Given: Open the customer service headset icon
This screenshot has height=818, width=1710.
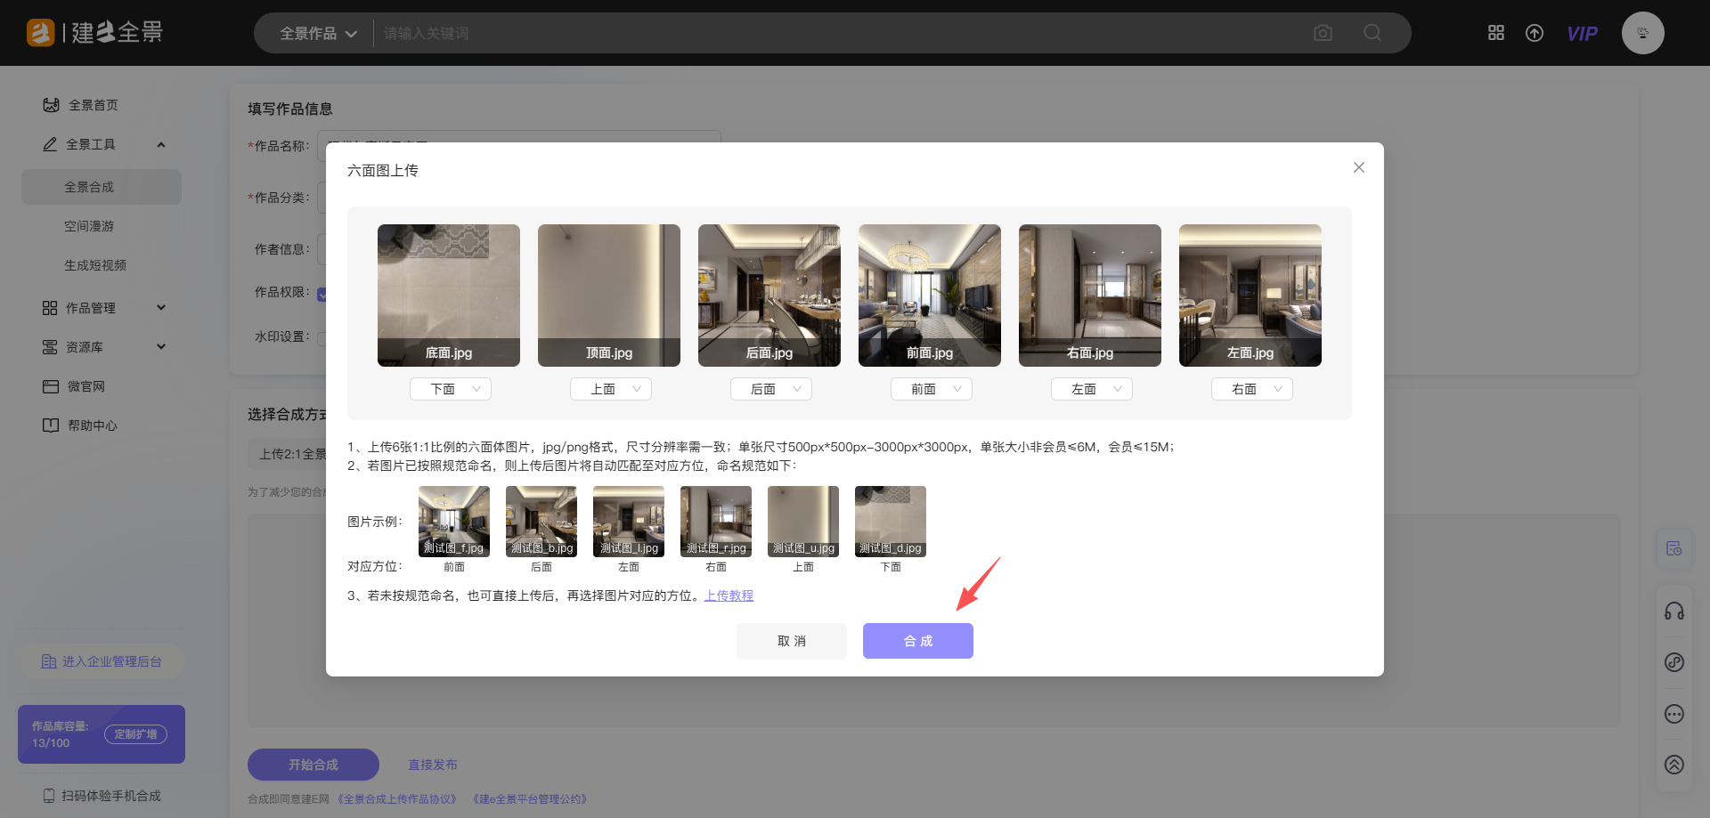Looking at the screenshot, I should tap(1674, 611).
